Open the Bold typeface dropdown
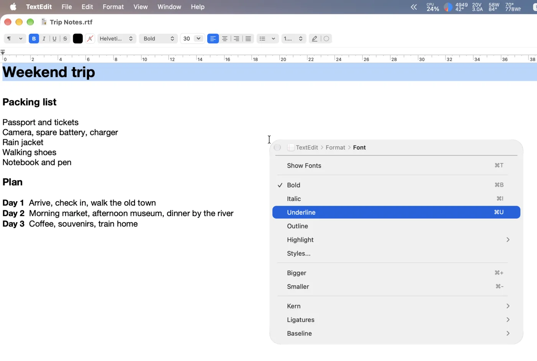The image size is (537, 361). pos(158,39)
